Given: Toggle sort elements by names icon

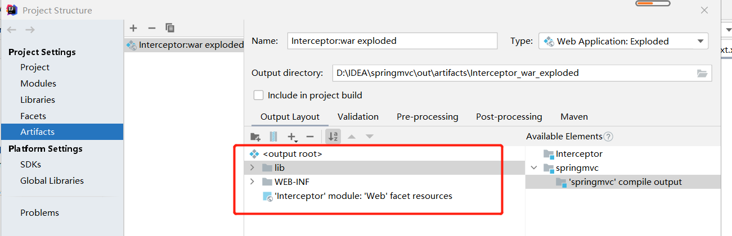Looking at the screenshot, I should [x=333, y=137].
